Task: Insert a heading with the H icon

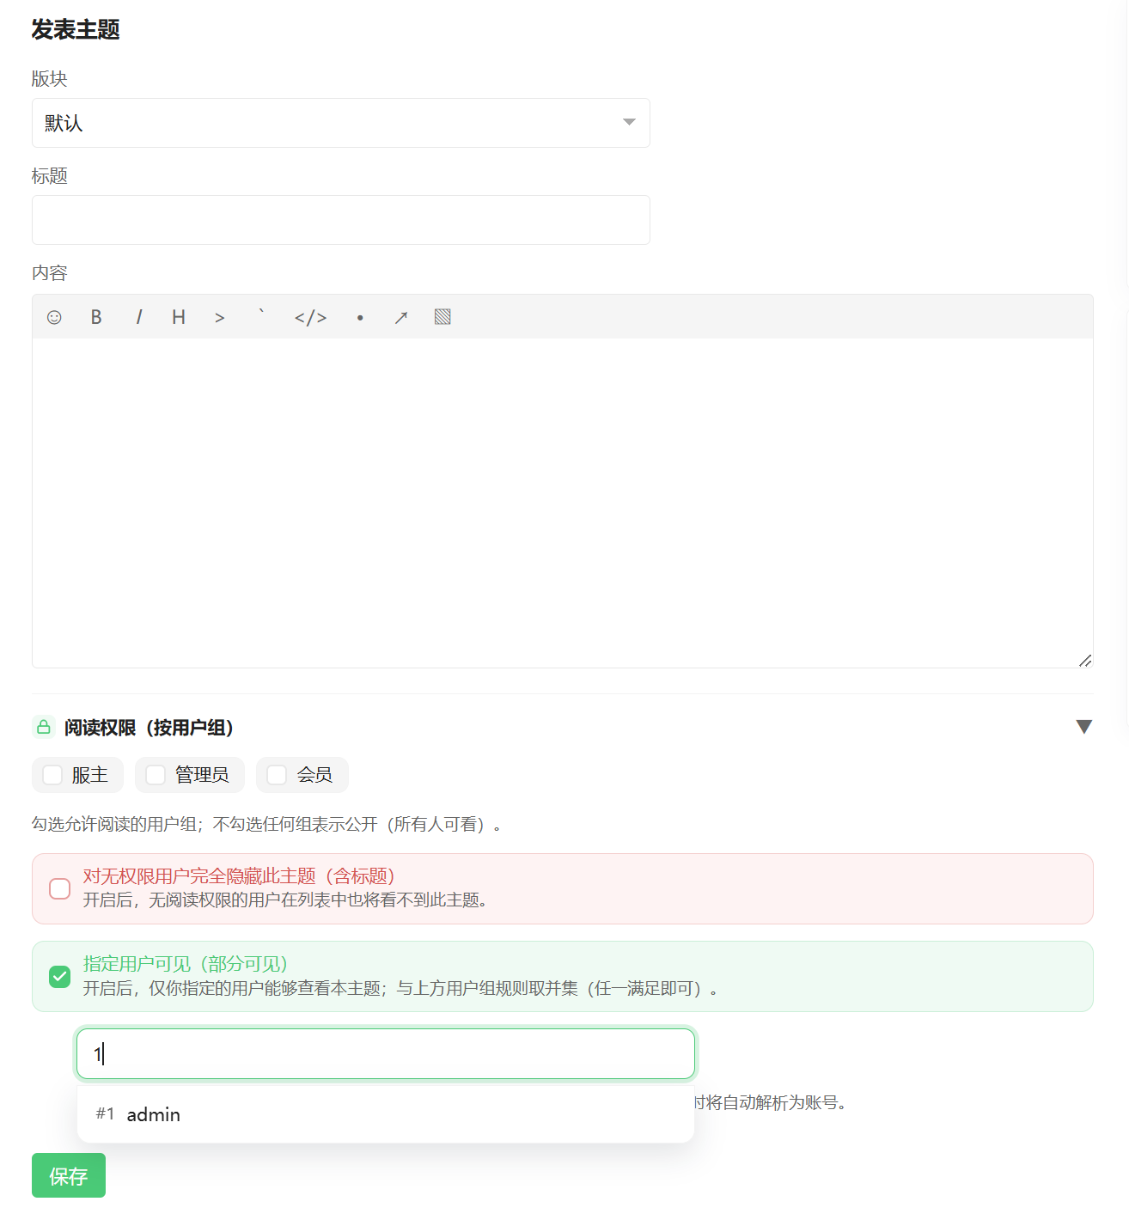Action: [x=179, y=317]
